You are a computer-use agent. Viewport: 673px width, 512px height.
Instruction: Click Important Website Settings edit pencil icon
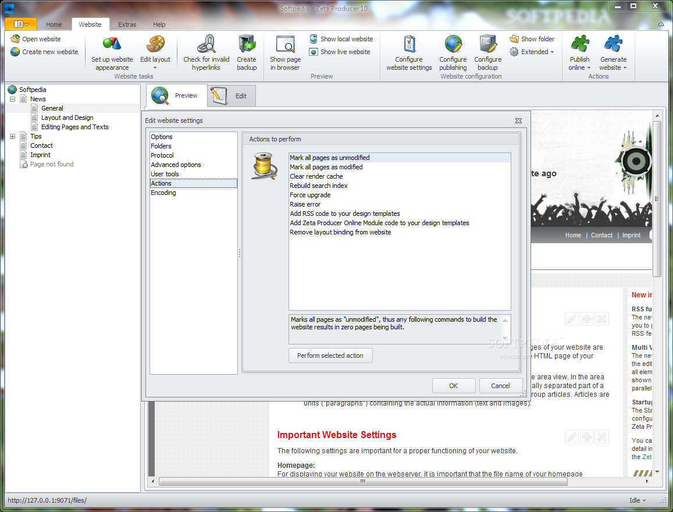pyautogui.click(x=571, y=437)
